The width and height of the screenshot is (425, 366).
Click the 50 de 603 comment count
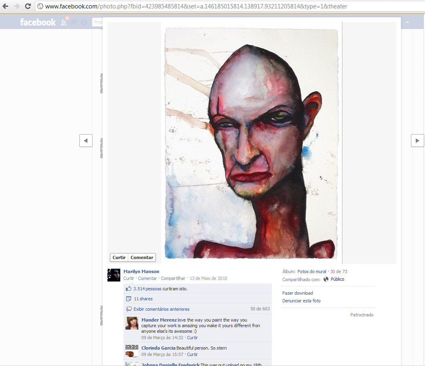pyautogui.click(x=260, y=309)
